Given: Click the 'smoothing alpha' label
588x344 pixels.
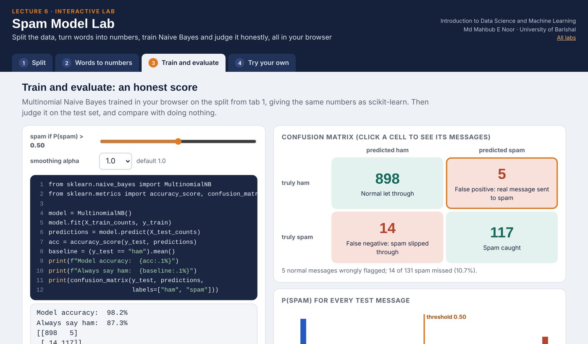Looking at the screenshot, I should (x=55, y=161).
